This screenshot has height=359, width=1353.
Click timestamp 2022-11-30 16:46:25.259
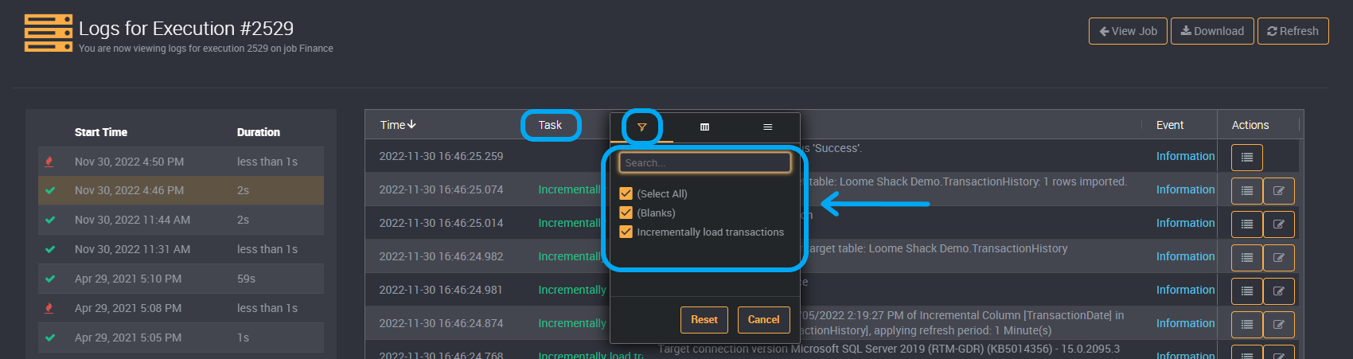pos(441,156)
